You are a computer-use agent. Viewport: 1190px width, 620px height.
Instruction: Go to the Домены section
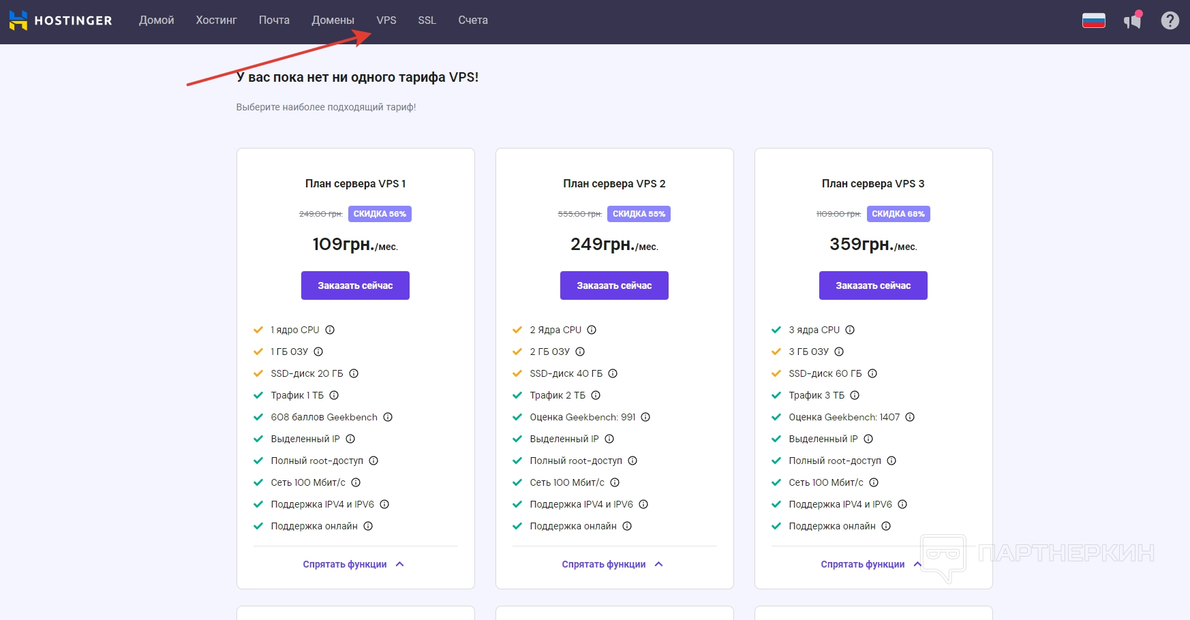tap(333, 20)
